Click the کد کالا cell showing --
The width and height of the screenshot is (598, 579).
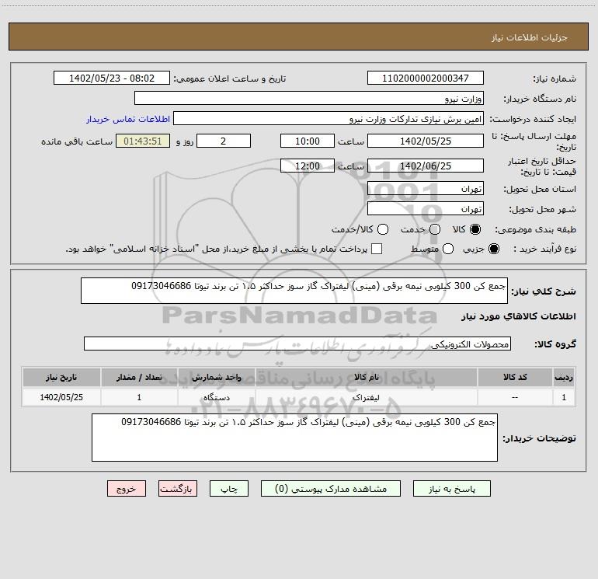tap(515, 397)
